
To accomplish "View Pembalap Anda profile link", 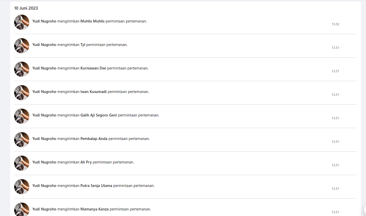I will click(94, 139).
